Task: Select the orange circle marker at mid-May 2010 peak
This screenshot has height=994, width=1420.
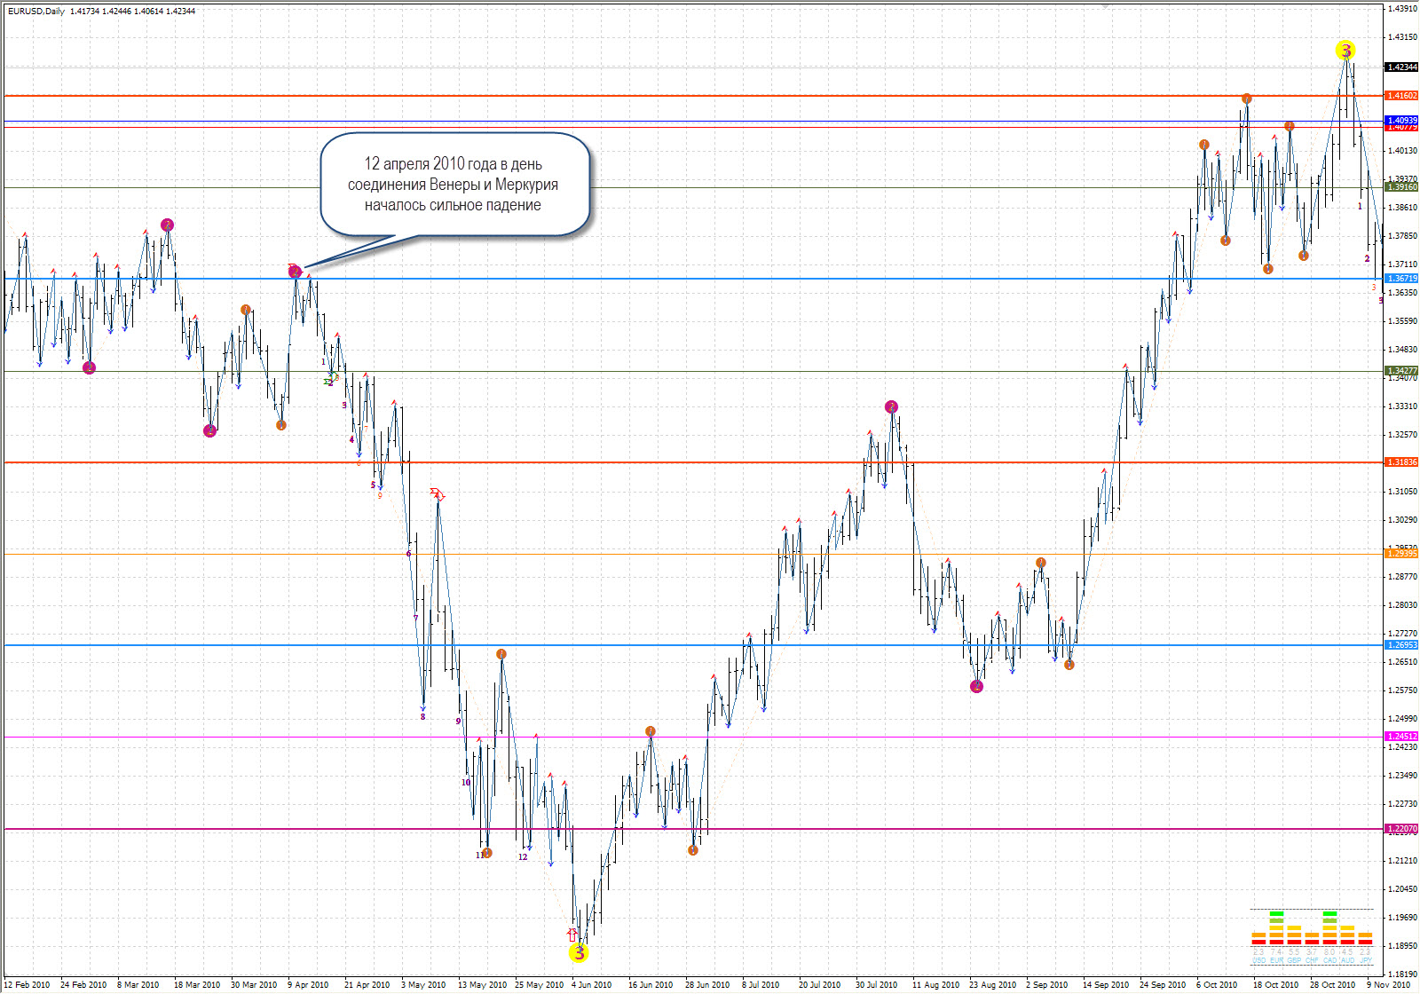Action: coord(501,654)
